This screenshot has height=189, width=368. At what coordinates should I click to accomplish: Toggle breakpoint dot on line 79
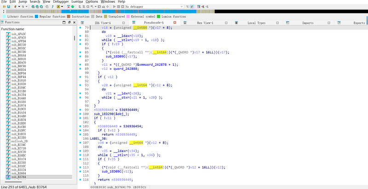pyautogui.click(x=80, y=28)
